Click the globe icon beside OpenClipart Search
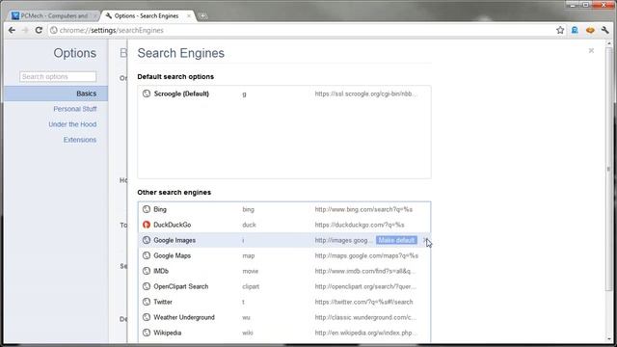 [147, 286]
